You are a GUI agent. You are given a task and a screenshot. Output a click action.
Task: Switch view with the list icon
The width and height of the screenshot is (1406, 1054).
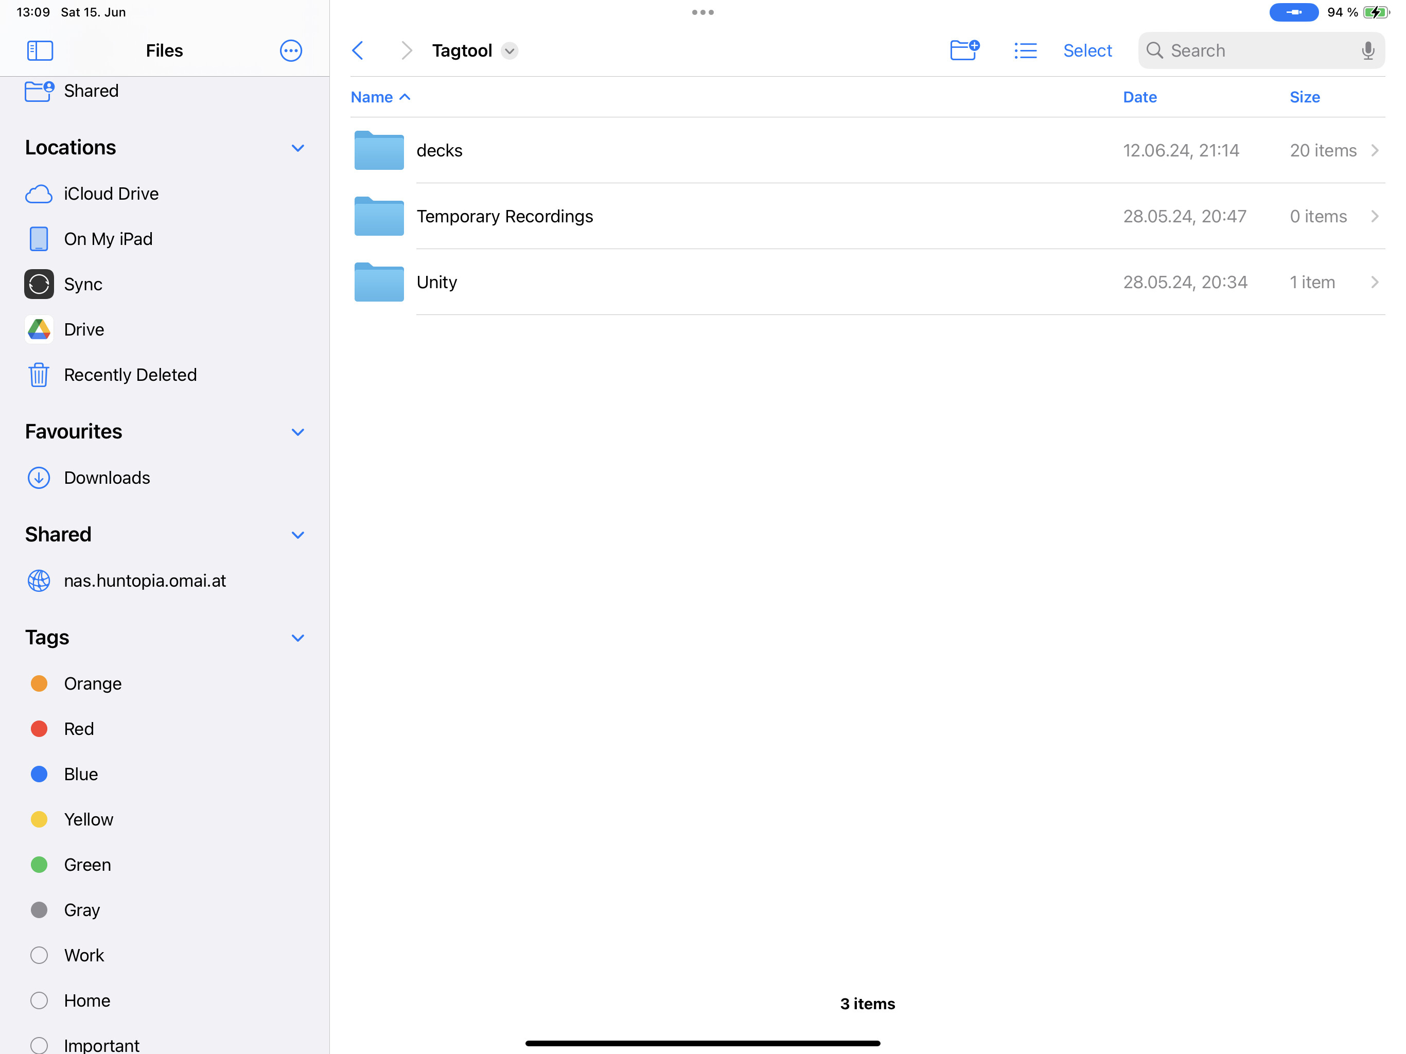(1025, 50)
